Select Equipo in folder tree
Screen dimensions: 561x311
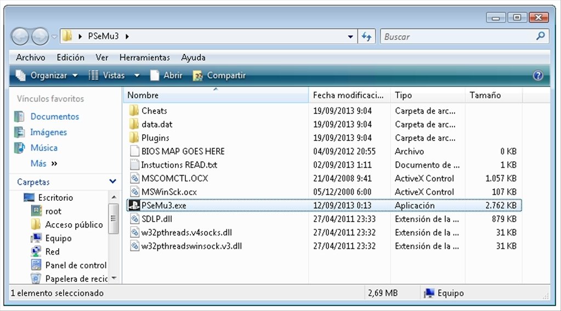pos(58,239)
